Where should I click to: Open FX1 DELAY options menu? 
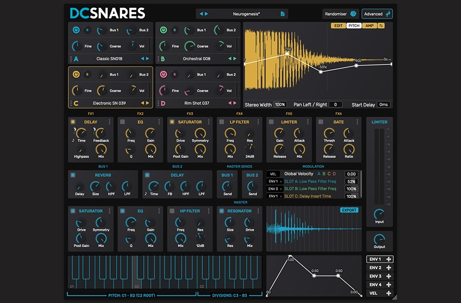point(110,122)
